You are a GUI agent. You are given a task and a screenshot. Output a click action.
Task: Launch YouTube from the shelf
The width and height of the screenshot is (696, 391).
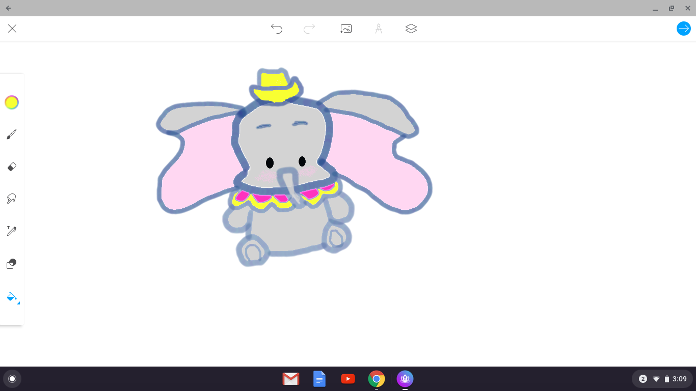coord(348,379)
